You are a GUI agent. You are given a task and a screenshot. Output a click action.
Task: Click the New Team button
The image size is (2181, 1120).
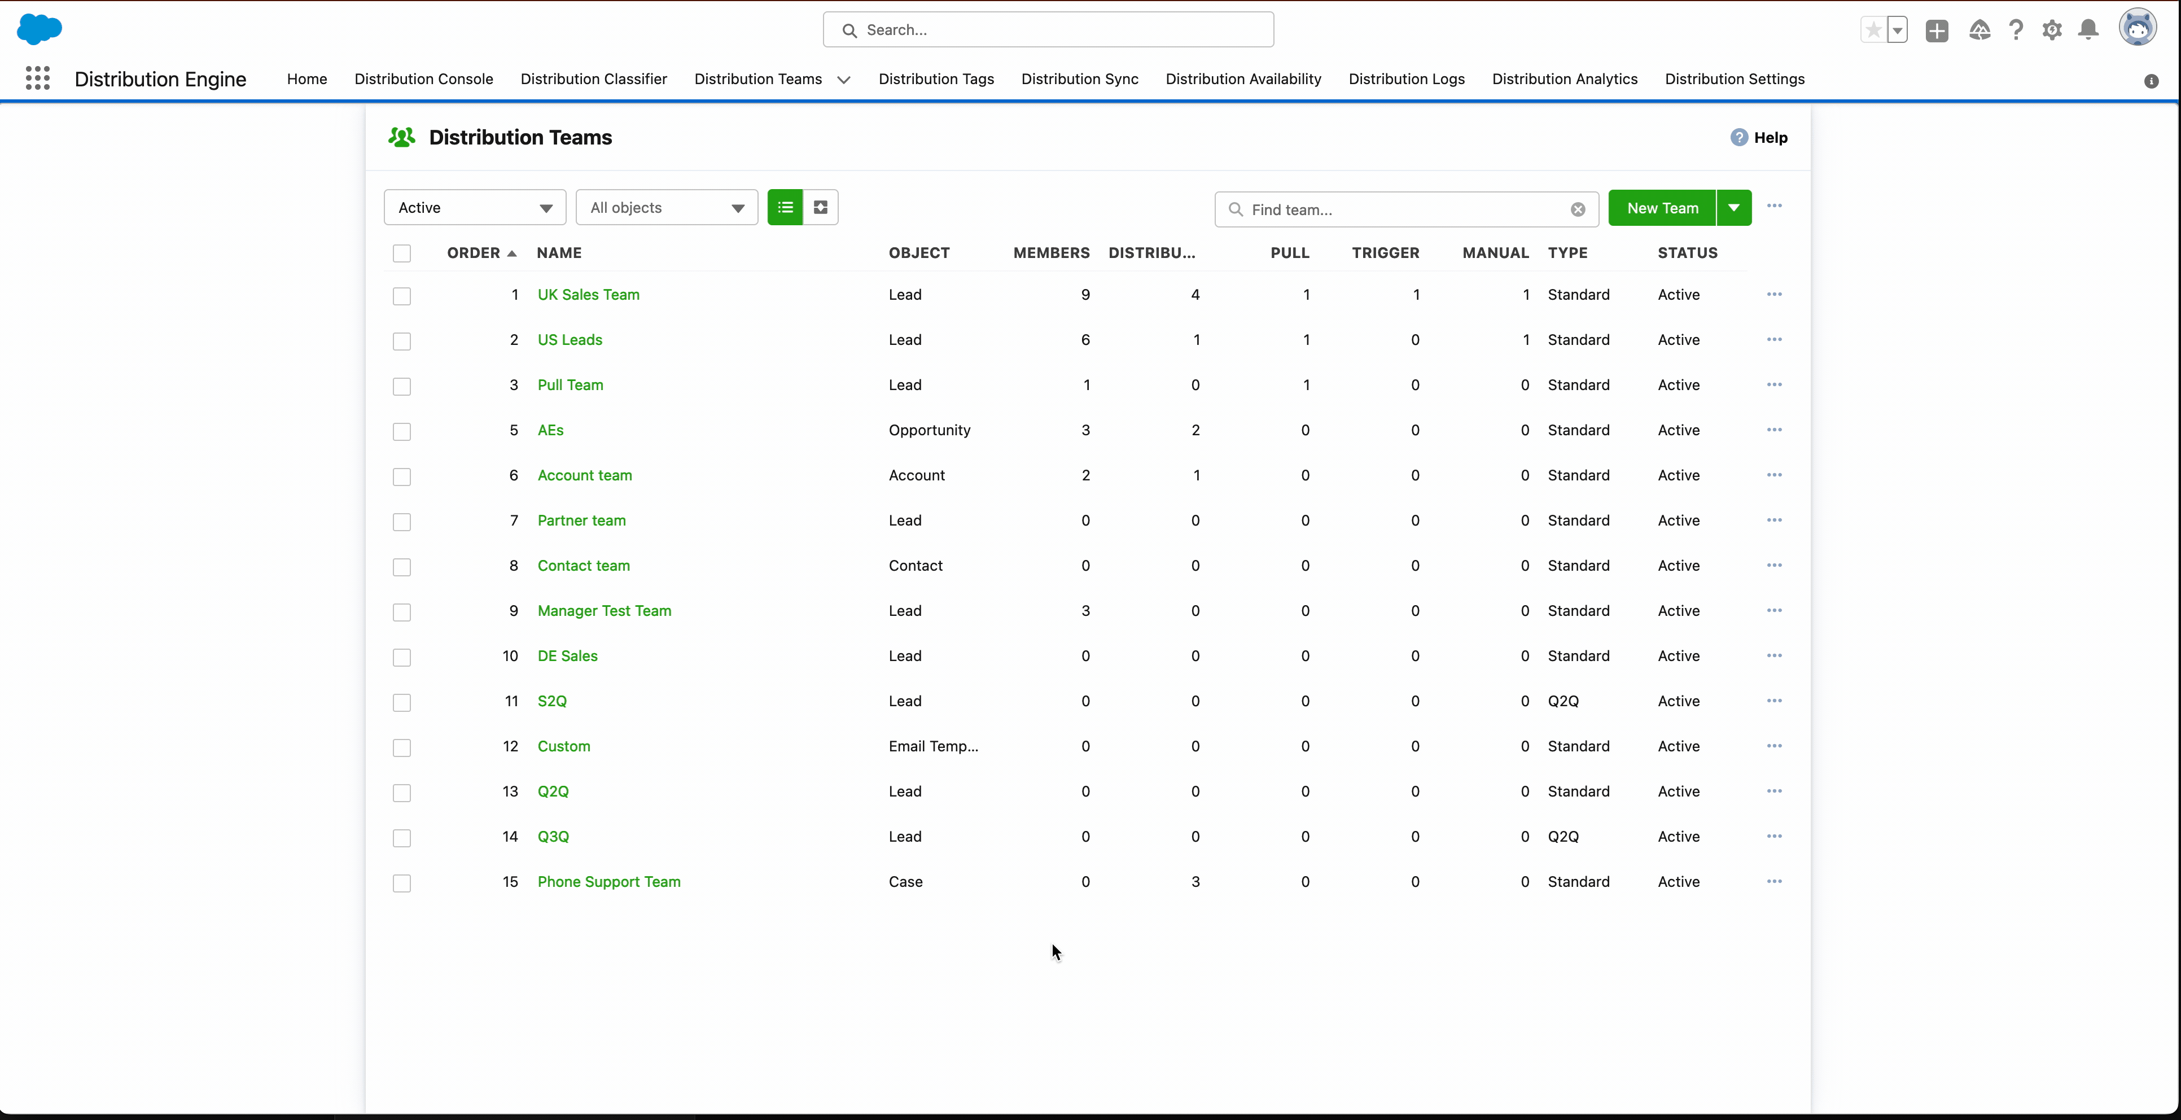1662,208
